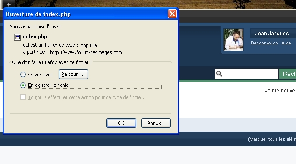Click 'Marquer tous les élém' link
The image size is (296, 164).
[272, 140]
